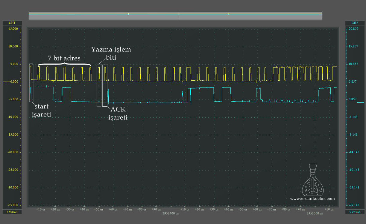
Task: Click the -4.143 value on CH2 axis
Action: click(353, 117)
